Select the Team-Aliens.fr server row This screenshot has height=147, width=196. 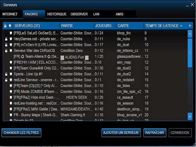tap(95, 57)
